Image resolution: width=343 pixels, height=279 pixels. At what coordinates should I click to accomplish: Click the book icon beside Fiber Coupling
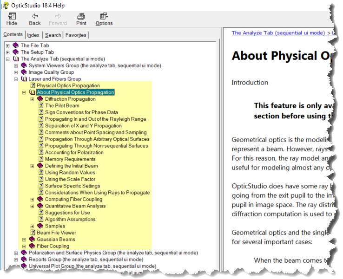tap(32, 246)
